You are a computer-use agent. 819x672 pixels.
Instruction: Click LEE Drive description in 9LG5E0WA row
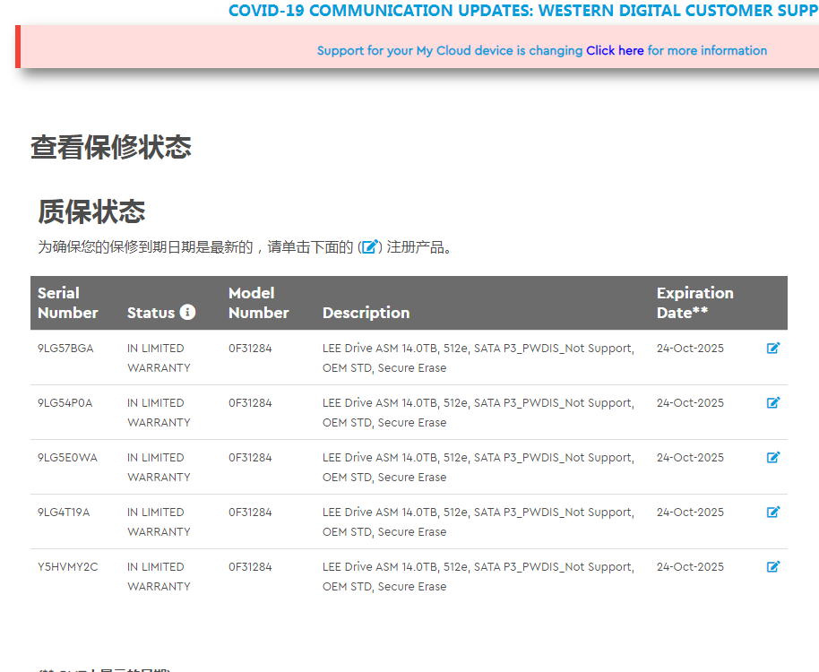tap(478, 468)
